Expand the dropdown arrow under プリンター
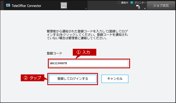Screen dimensions: 176x103 click(145, 9)
